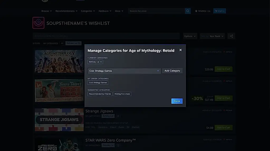Click Birthday List tag on Strange Jigsaws
The height and width of the screenshot is (151, 270).
(108, 116)
